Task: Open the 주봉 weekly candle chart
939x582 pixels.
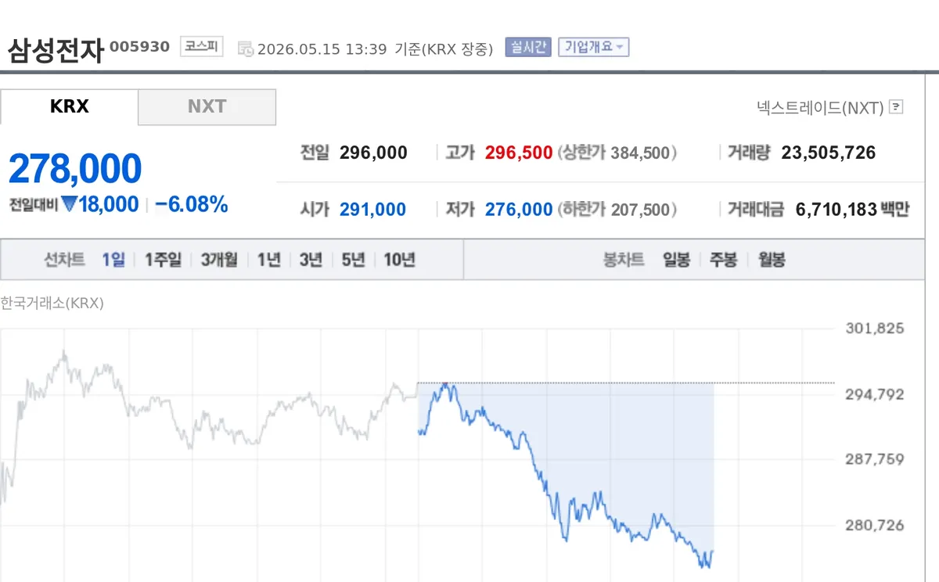Action: (723, 260)
